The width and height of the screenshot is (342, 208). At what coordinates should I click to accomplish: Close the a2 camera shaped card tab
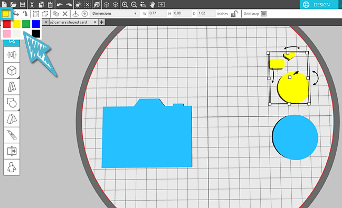point(95,22)
